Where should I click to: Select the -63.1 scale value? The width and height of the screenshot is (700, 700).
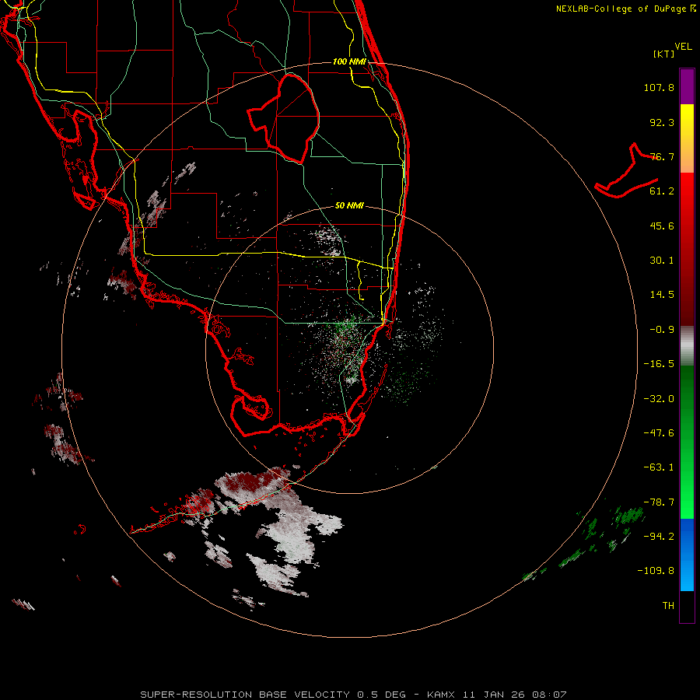pos(659,467)
